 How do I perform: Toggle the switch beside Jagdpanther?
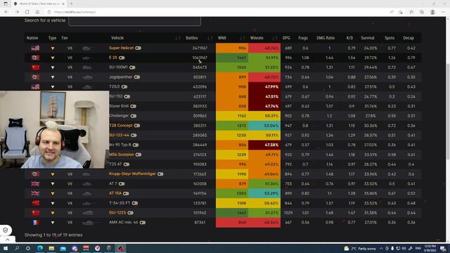click(137, 77)
